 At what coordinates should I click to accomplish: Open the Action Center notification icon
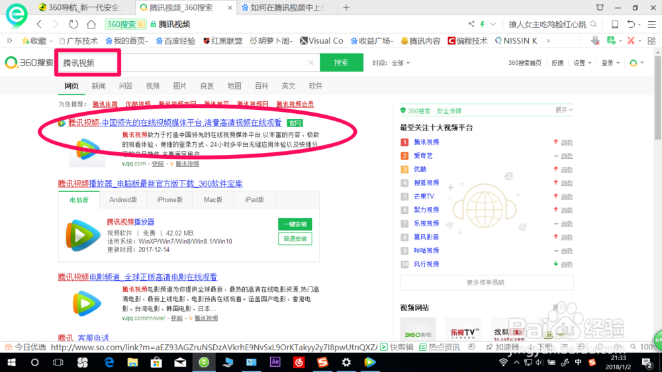pos(646,362)
